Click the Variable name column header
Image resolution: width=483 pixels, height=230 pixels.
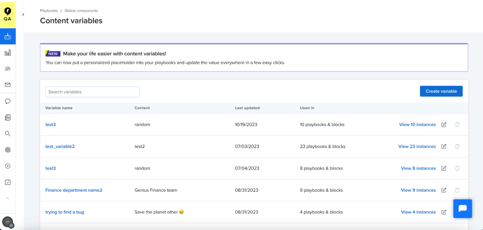click(59, 108)
